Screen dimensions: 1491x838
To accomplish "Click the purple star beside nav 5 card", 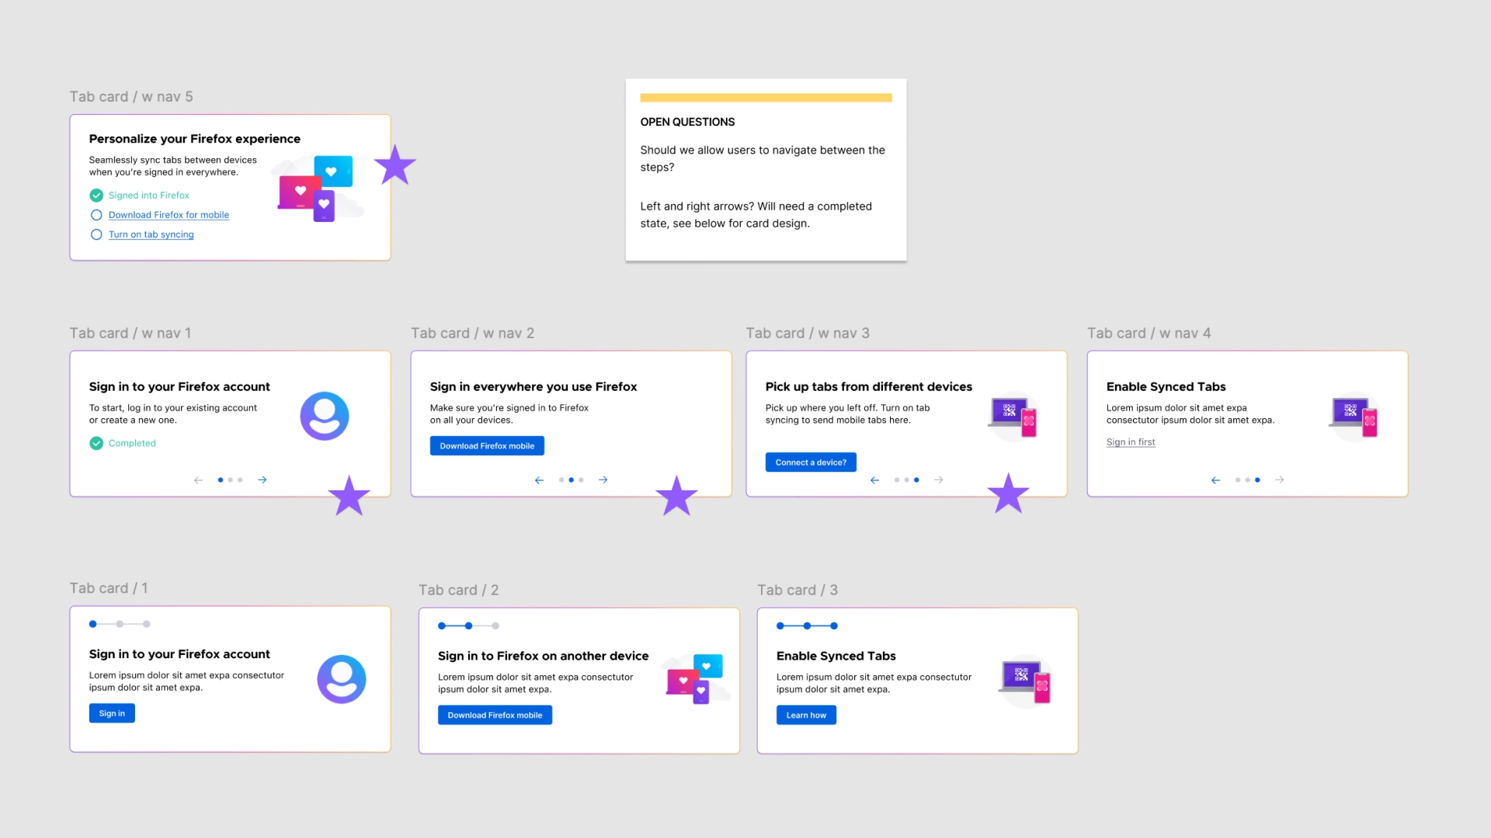I will coord(394,165).
